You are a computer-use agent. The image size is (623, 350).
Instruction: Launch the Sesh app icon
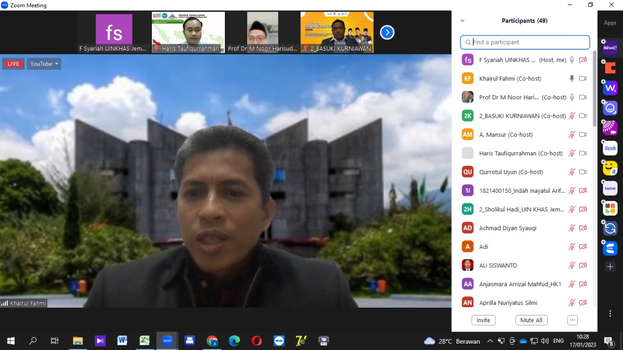(x=610, y=148)
